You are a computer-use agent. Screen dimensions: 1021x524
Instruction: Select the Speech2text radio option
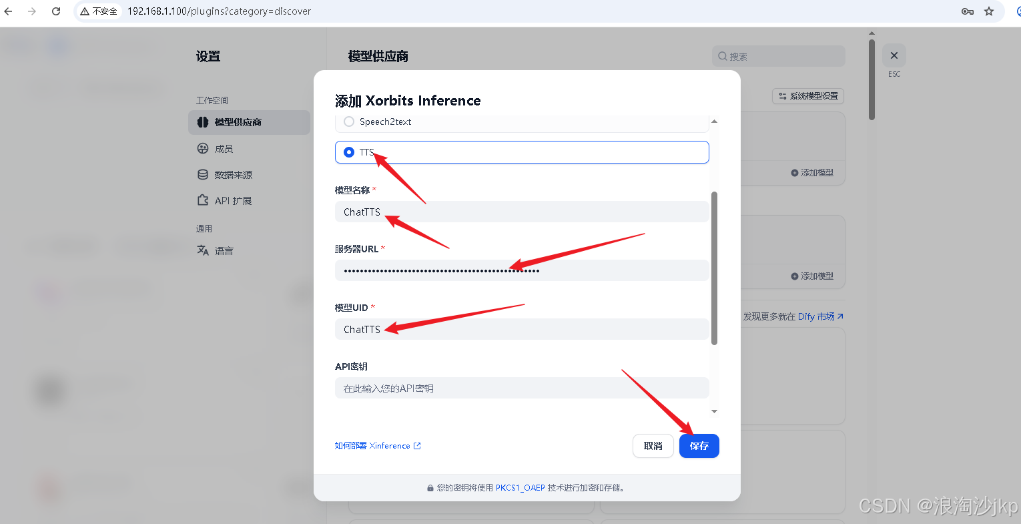coord(349,121)
